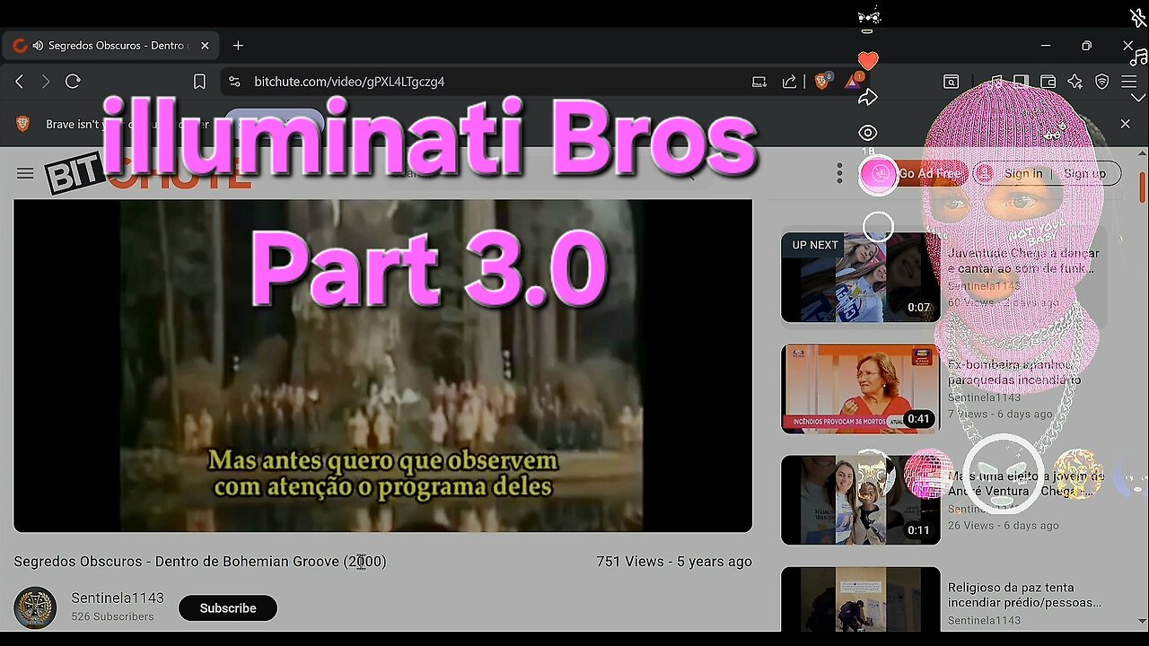Dismiss the Brave default browser infobar
1149x646 pixels.
pos(1125,124)
